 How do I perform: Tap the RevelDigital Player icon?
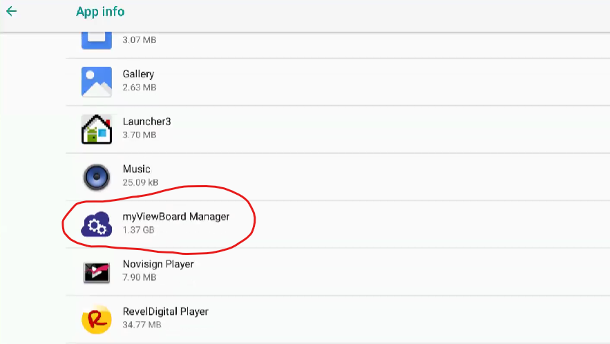coord(97,320)
